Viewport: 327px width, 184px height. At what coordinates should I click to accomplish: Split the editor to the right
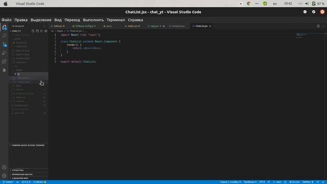(x=318, y=26)
